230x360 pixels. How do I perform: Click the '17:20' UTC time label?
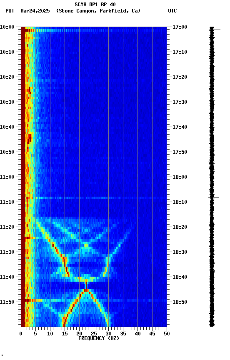click(x=180, y=77)
